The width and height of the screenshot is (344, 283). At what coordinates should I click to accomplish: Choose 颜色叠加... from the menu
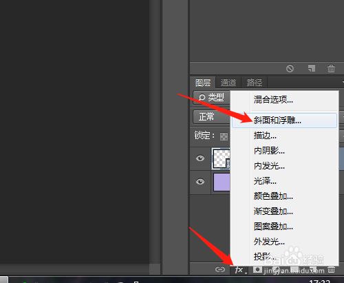click(284, 196)
